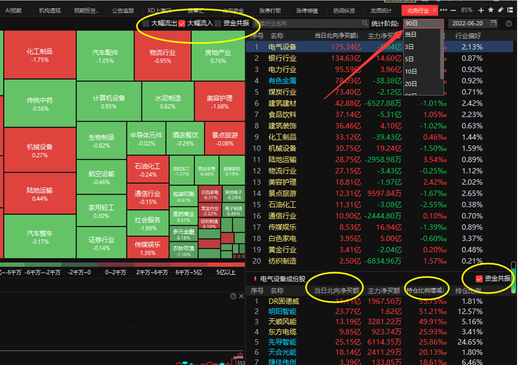
Task: Toggle the 大幅流出 checkbox
Action: tap(146, 24)
